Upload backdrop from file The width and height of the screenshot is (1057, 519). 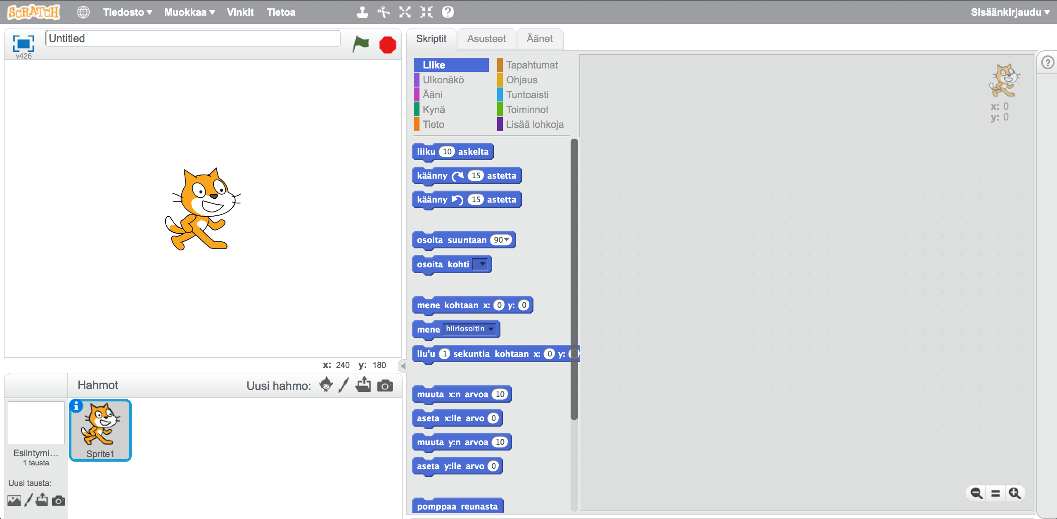[42, 500]
